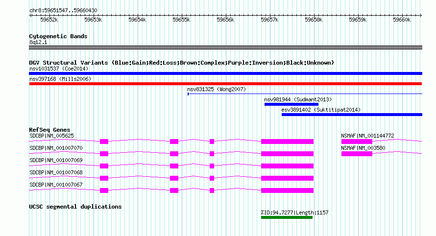436x236 pixels.
Task: Click the widest exon of SDCBP NM_001007070
Action: click(x=287, y=154)
